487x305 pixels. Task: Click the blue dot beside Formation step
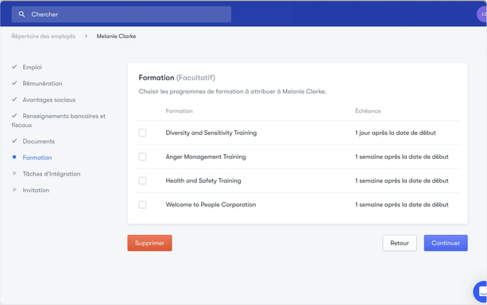pyautogui.click(x=14, y=157)
